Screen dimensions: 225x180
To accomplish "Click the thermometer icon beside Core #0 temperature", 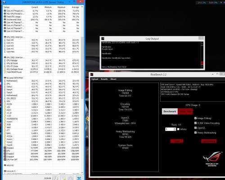I will coord(5,40).
